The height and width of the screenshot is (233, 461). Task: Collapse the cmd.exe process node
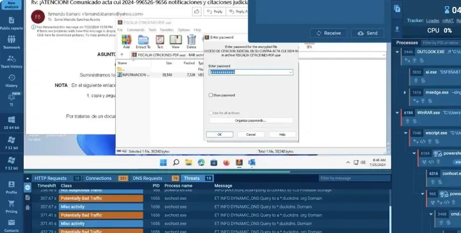pyautogui.click(x=431, y=214)
